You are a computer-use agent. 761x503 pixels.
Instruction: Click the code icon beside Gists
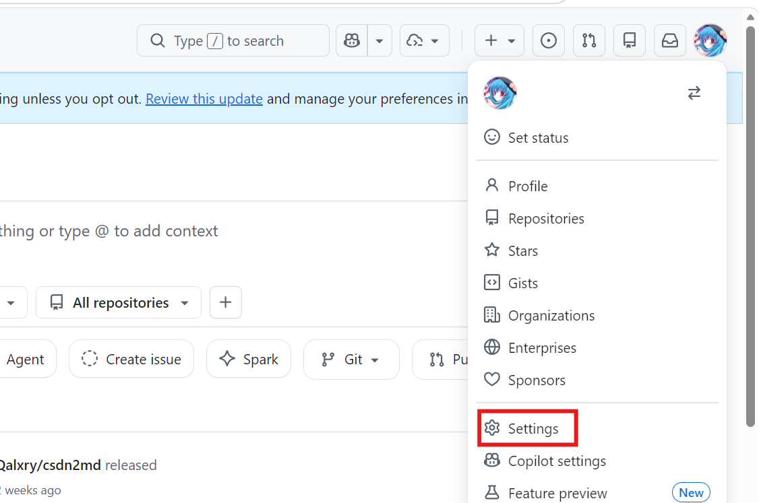click(x=491, y=282)
